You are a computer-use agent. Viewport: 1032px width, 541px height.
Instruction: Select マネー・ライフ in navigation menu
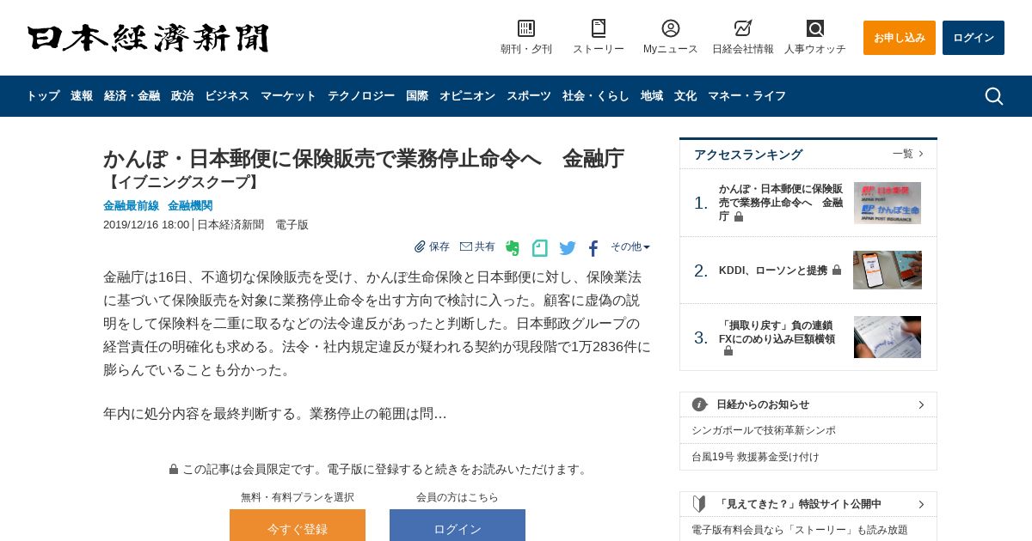click(x=746, y=96)
